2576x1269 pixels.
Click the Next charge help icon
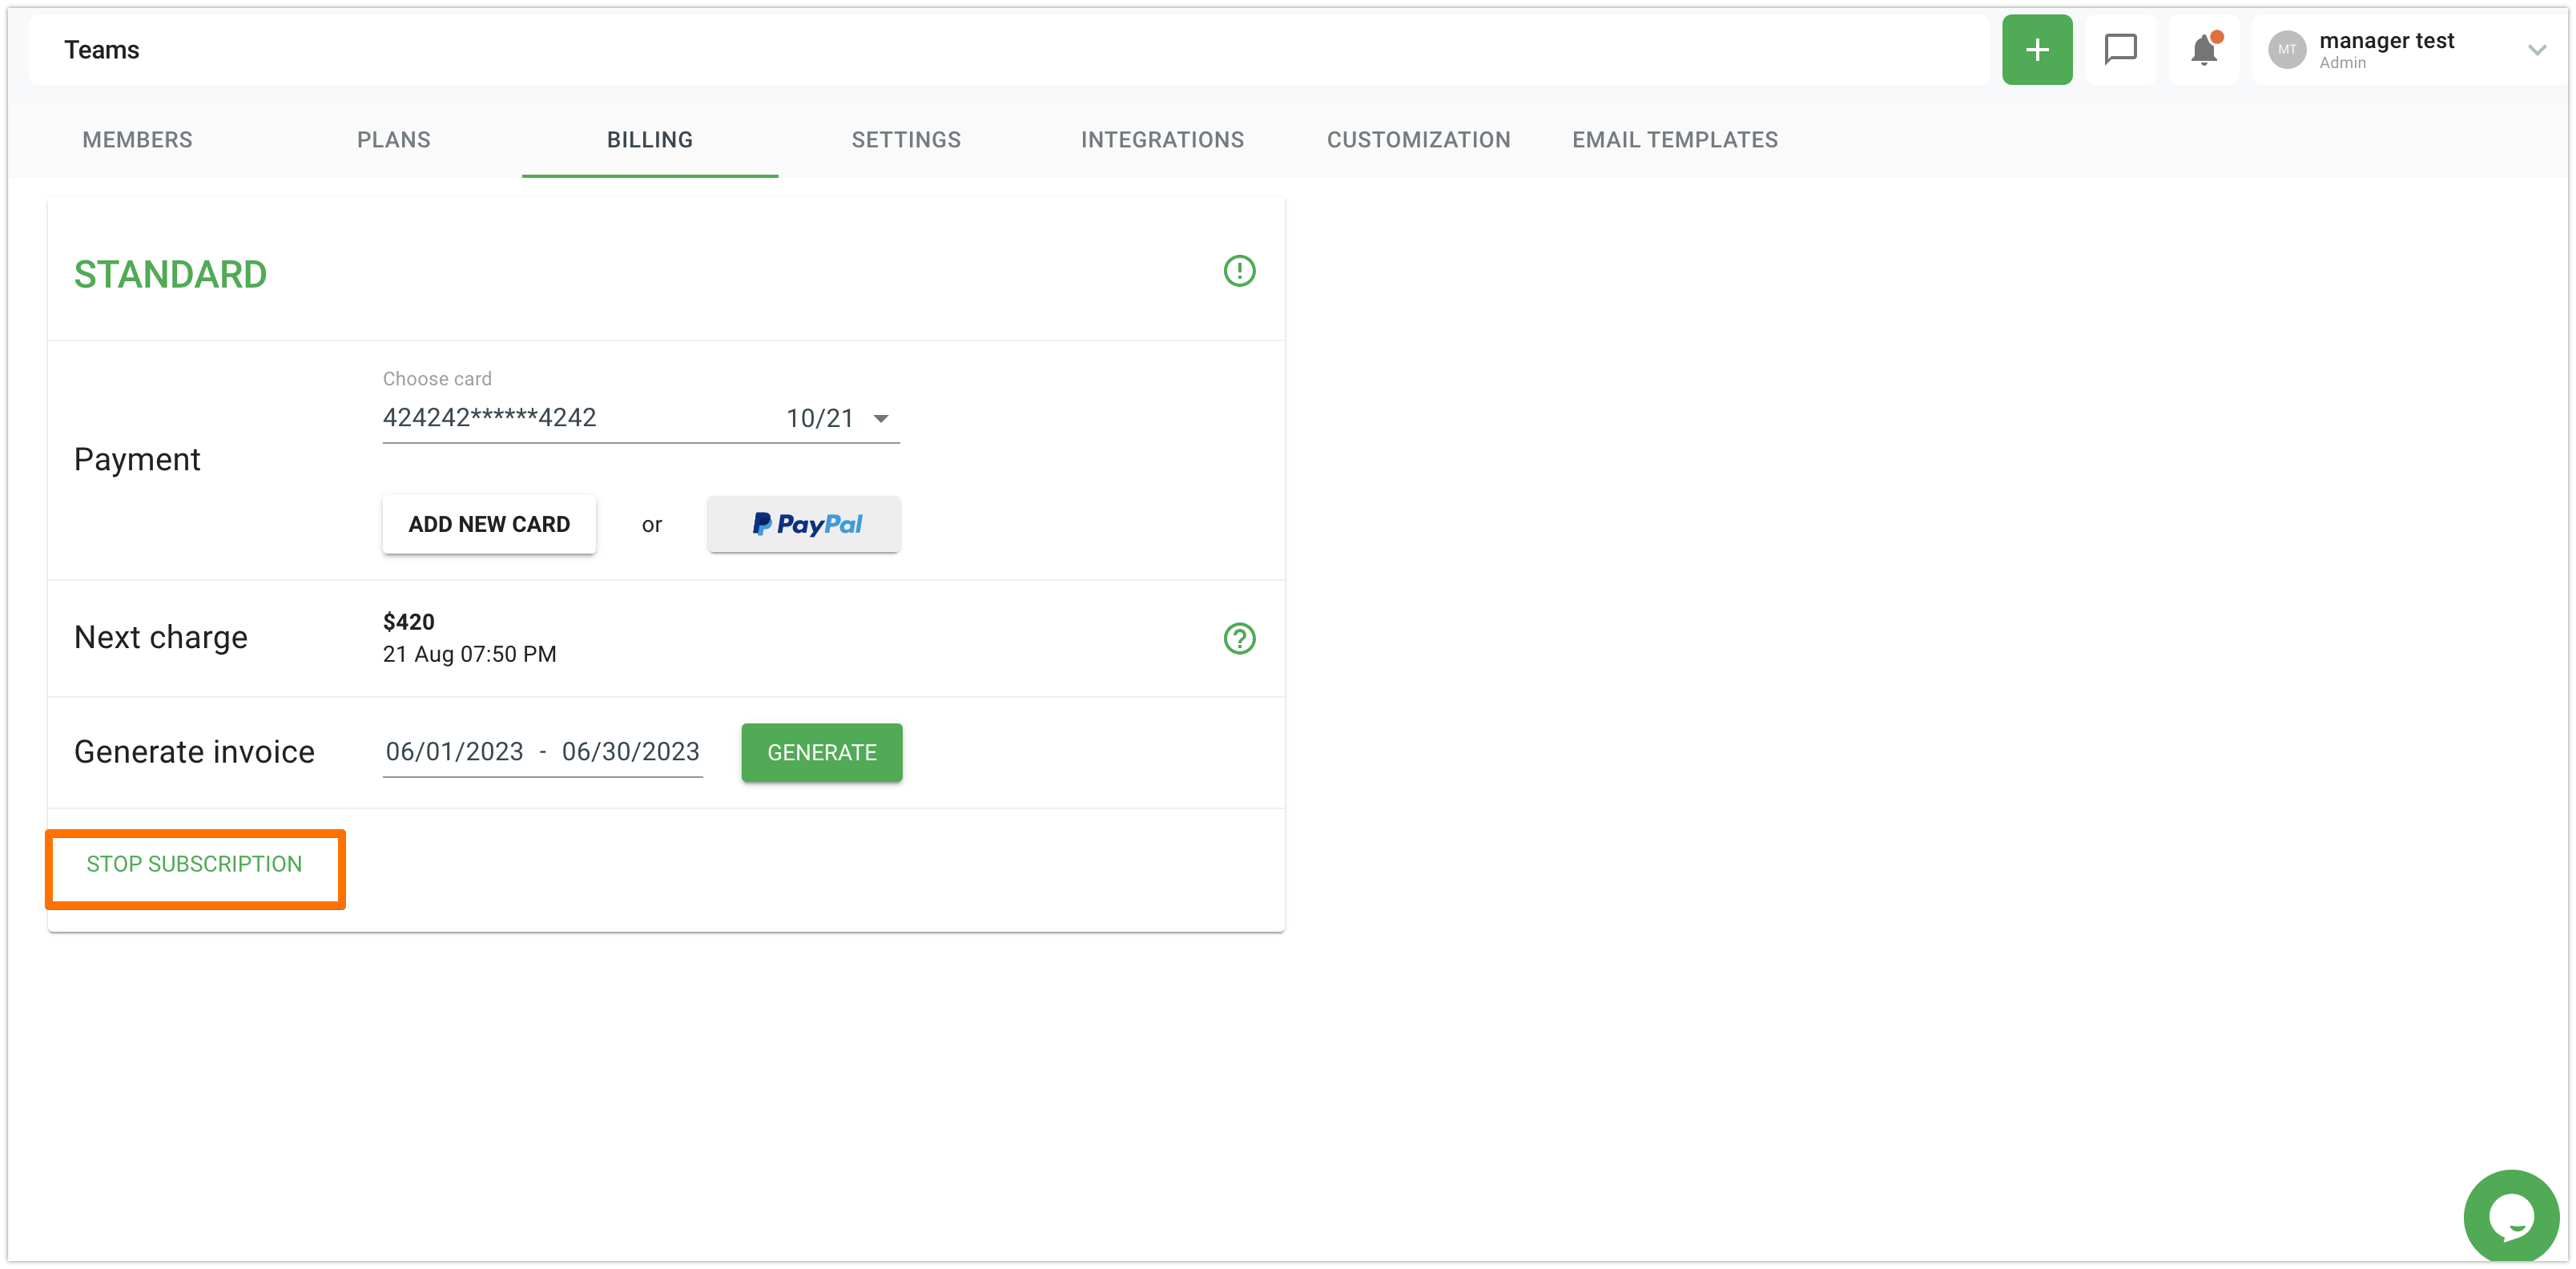pyautogui.click(x=1238, y=638)
